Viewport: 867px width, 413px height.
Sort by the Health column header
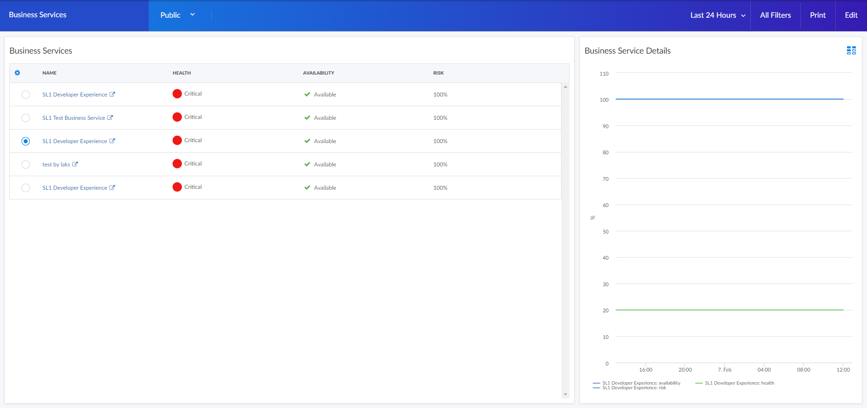click(x=181, y=73)
